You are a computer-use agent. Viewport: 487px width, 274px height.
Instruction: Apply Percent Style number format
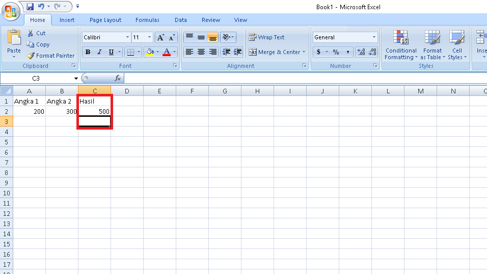(x=336, y=52)
